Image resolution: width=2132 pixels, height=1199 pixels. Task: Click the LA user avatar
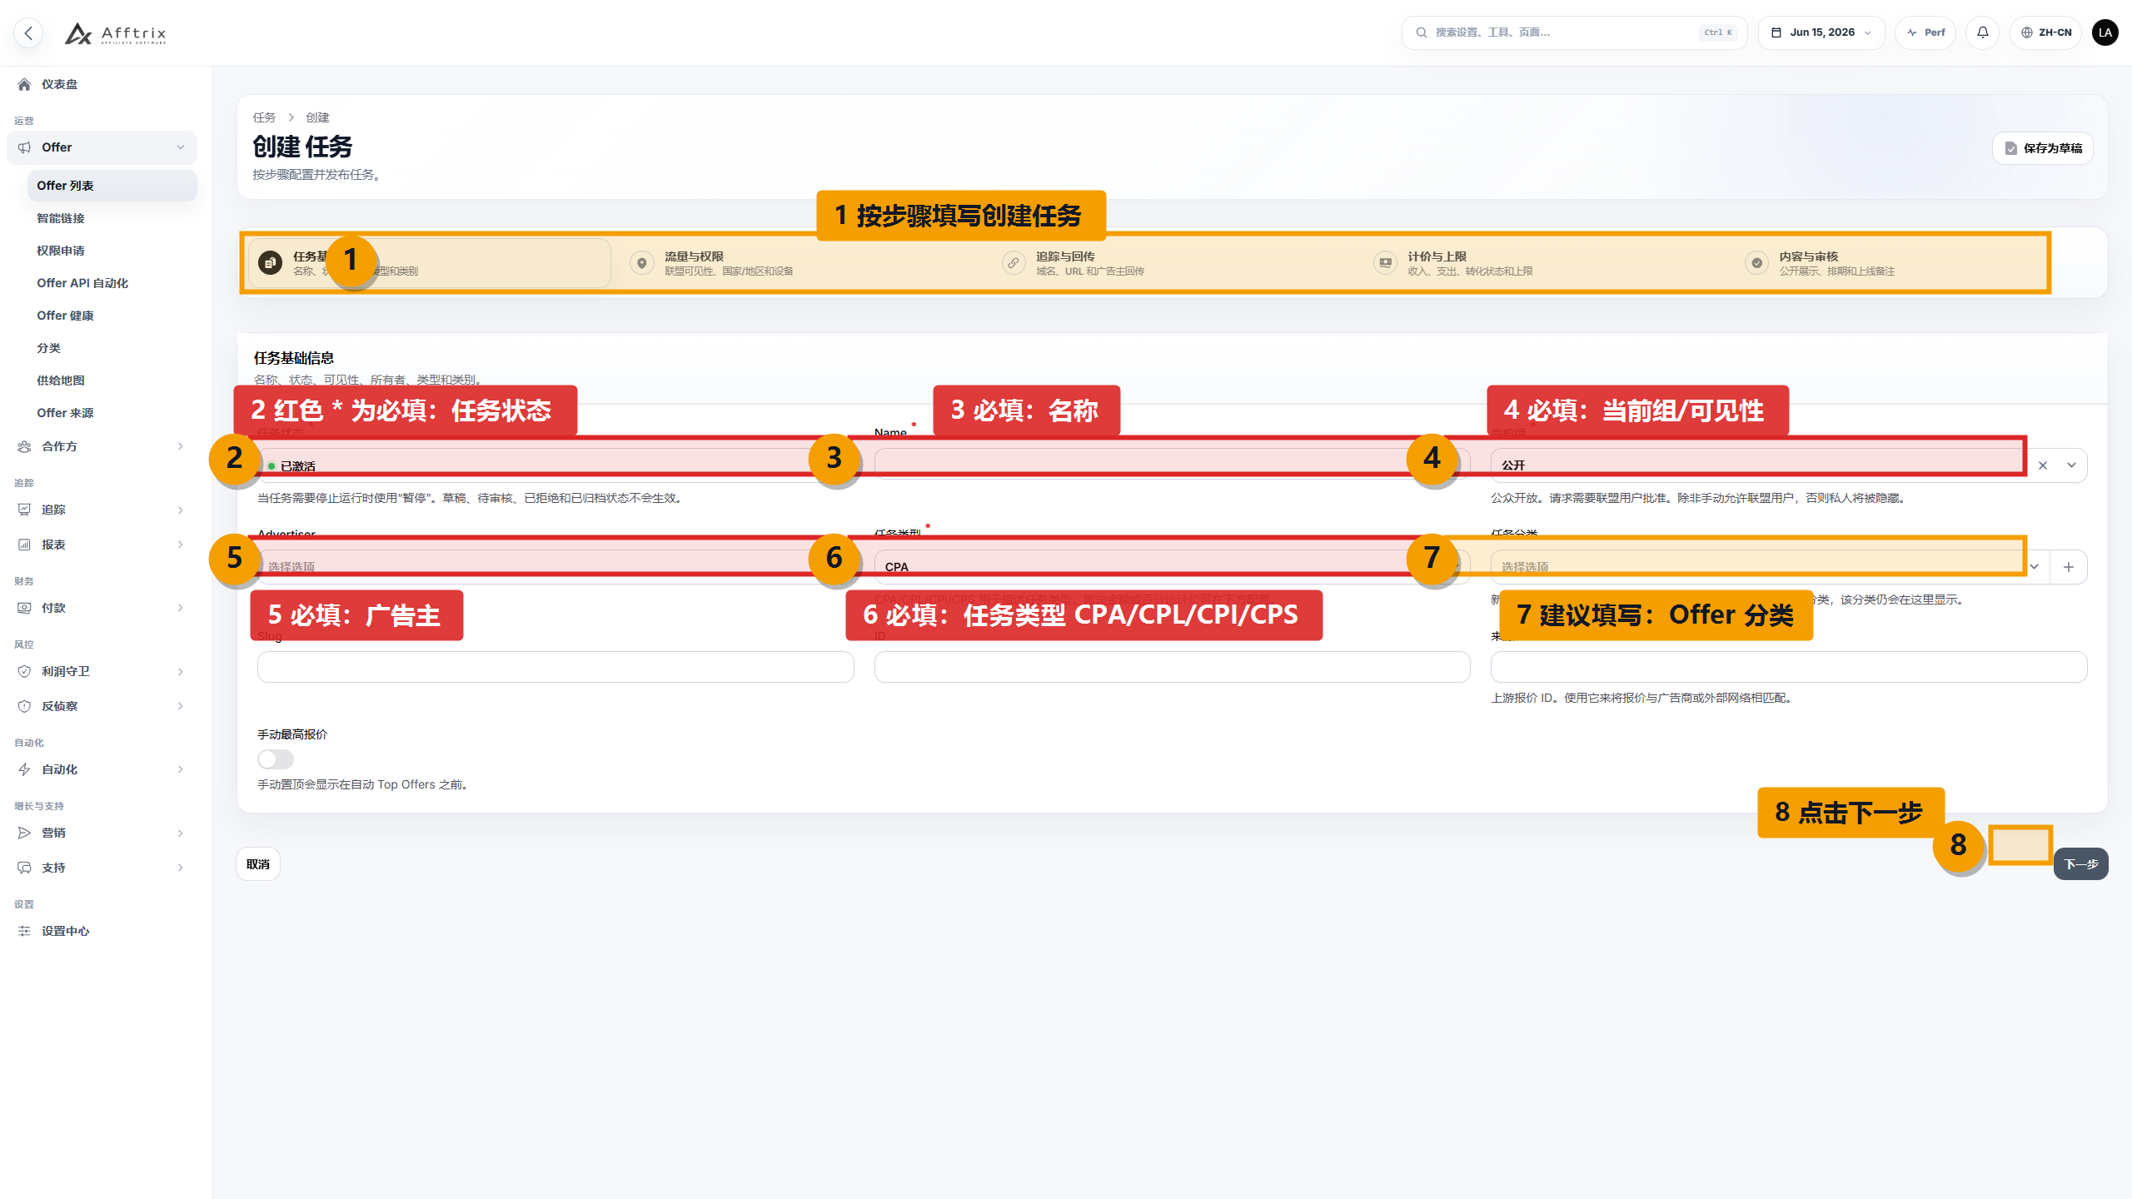pos(2105,32)
